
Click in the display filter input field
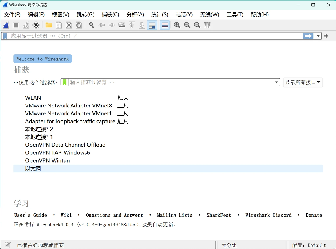155,36
